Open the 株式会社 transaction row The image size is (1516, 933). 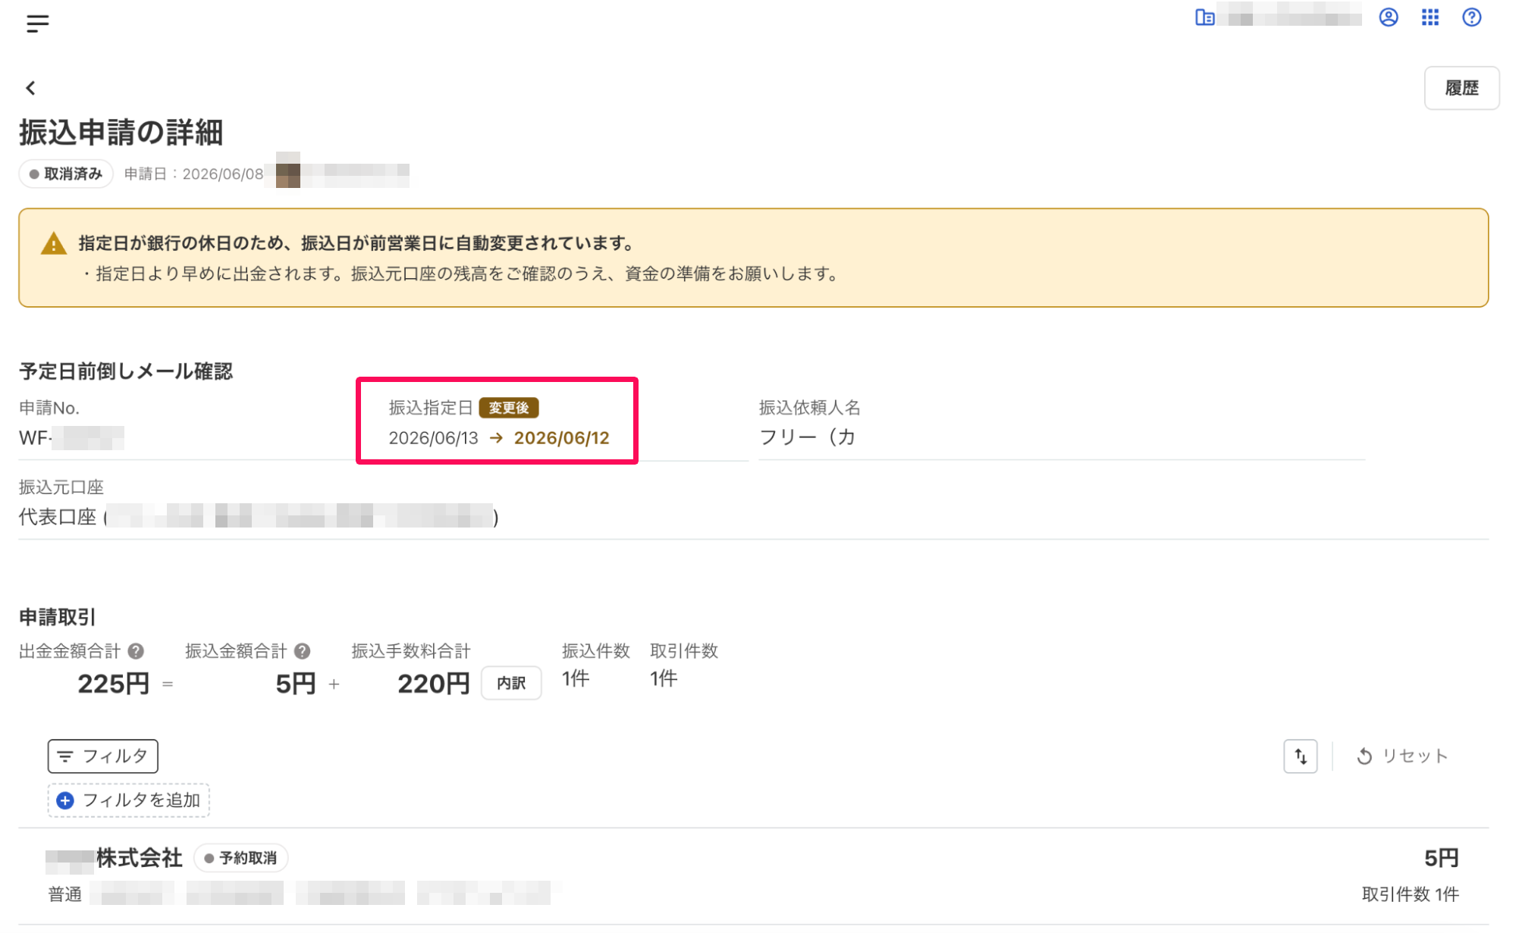[x=753, y=875]
